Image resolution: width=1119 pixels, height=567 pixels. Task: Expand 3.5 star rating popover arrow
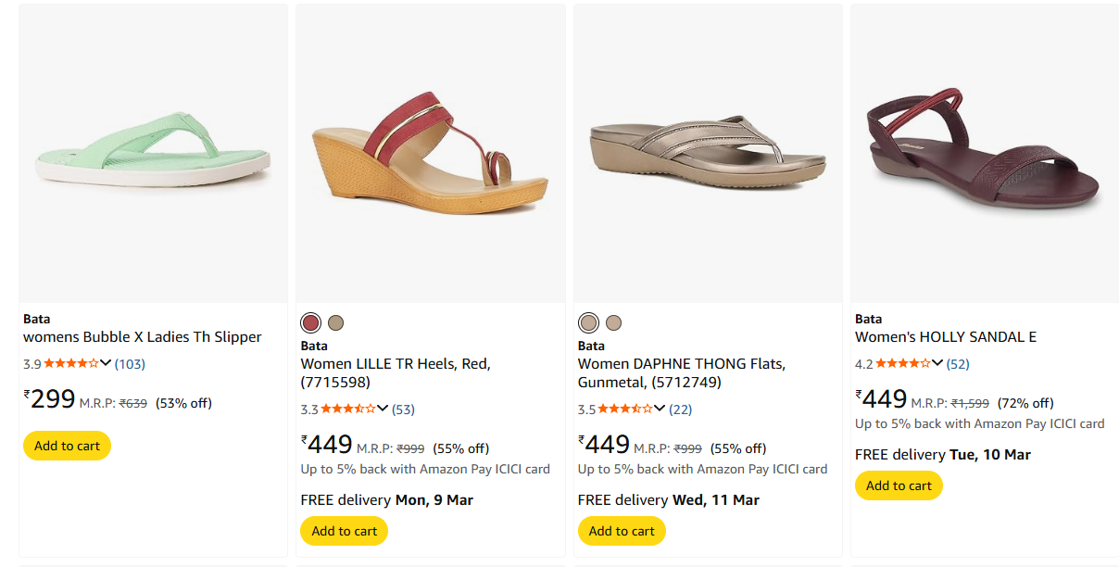tap(660, 409)
